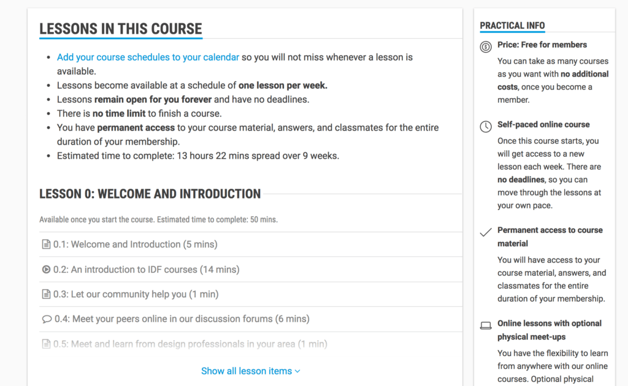Click the laptop icon for Online lessons
628x386 pixels.
pyautogui.click(x=485, y=325)
